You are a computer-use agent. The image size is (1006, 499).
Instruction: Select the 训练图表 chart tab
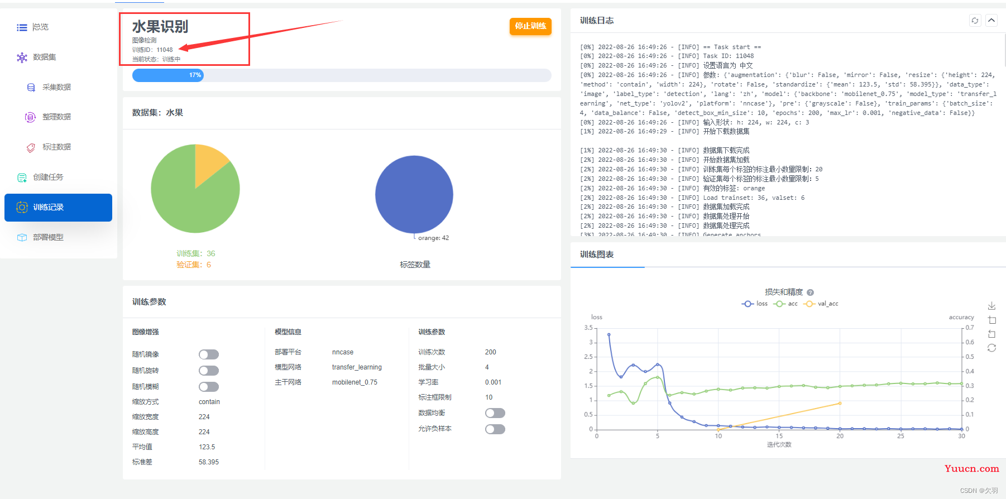click(x=597, y=255)
